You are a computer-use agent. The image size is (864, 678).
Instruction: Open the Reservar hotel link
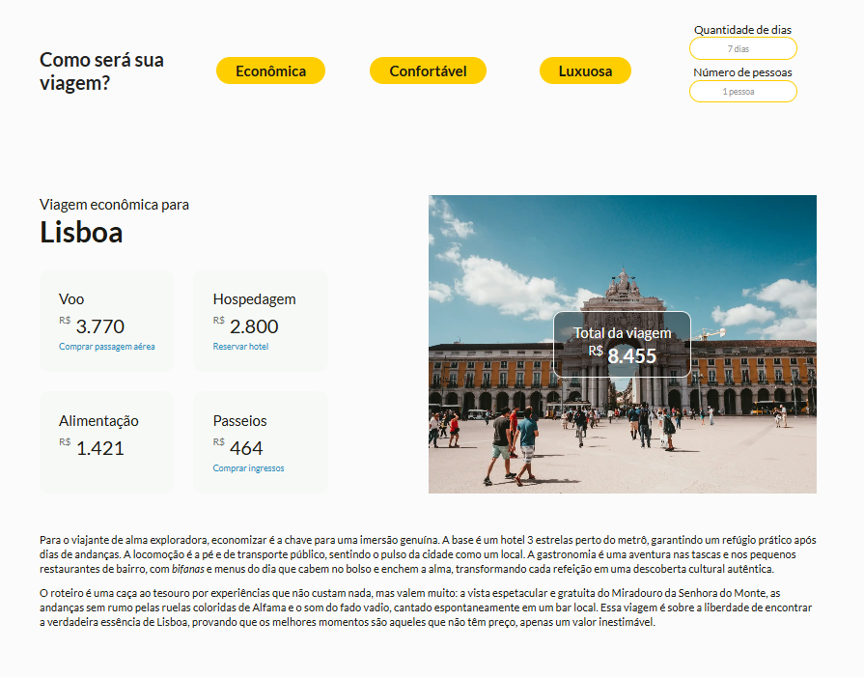click(239, 346)
